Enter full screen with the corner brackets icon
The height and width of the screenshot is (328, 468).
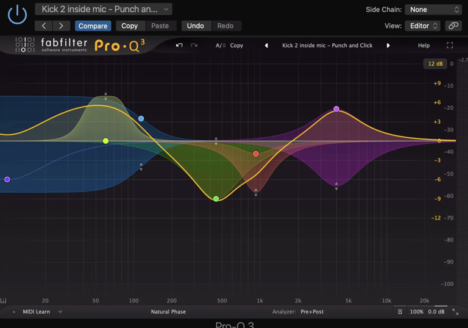coord(450,45)
